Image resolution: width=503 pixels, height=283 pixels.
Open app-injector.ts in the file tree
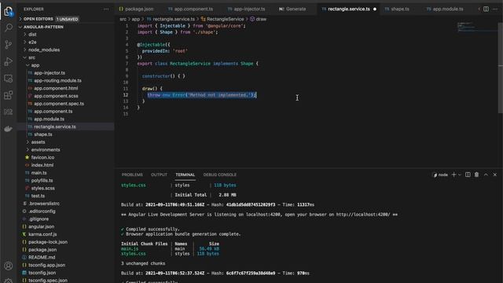[x=50, y=73]
